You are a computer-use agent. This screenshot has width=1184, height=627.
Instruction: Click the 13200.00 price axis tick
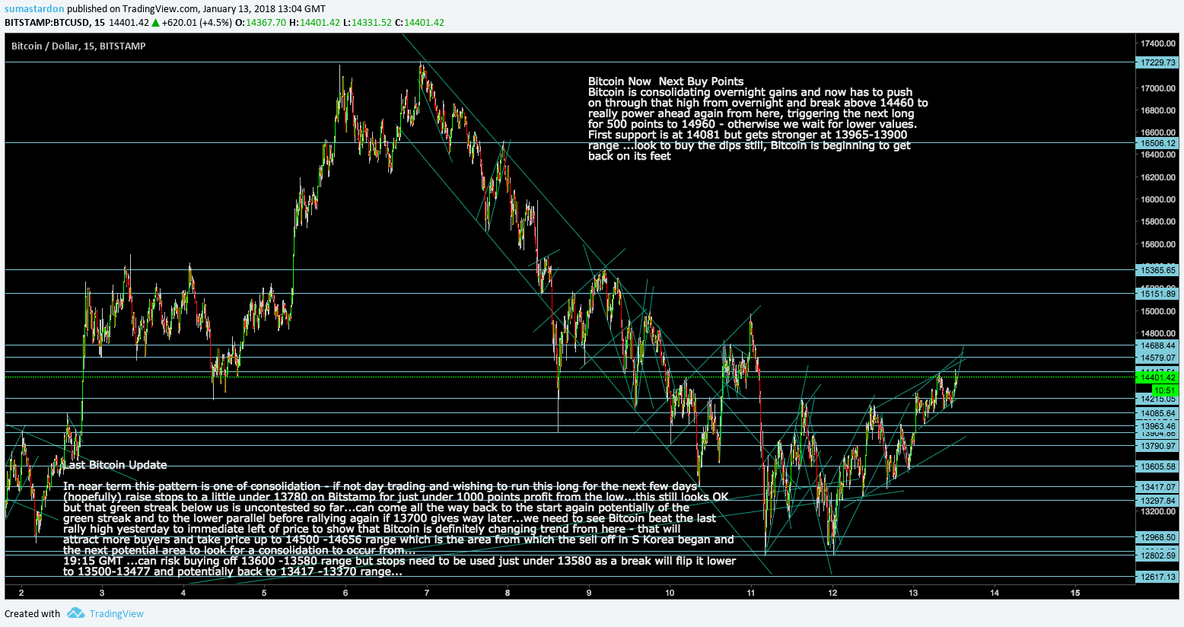pos(1157,512)
